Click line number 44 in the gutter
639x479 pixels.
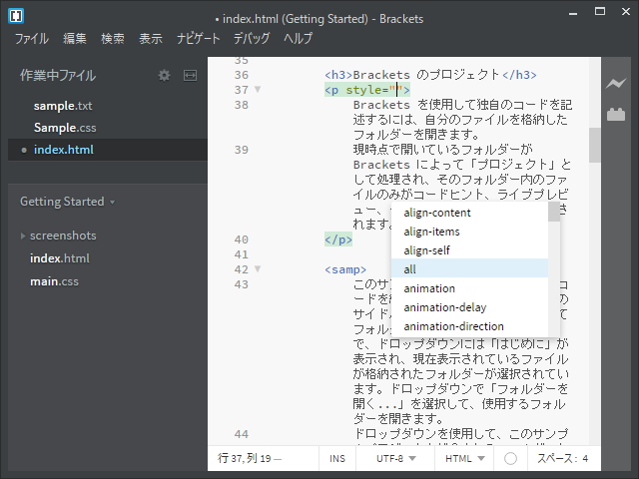pyautogui.click(x=242, y=434)
